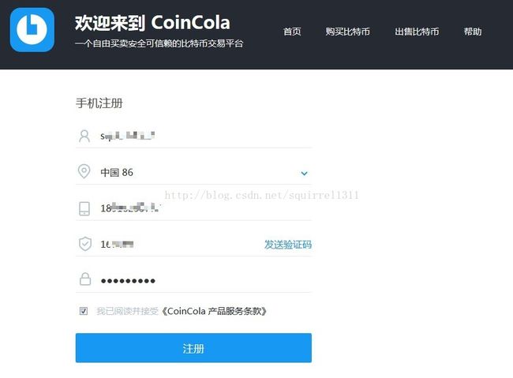
Task: Open the 中国 86 country selector
Action: click(x=193, y=172)
